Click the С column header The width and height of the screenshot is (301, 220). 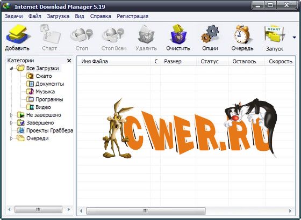pyautogui.click(x=156, y=61)
